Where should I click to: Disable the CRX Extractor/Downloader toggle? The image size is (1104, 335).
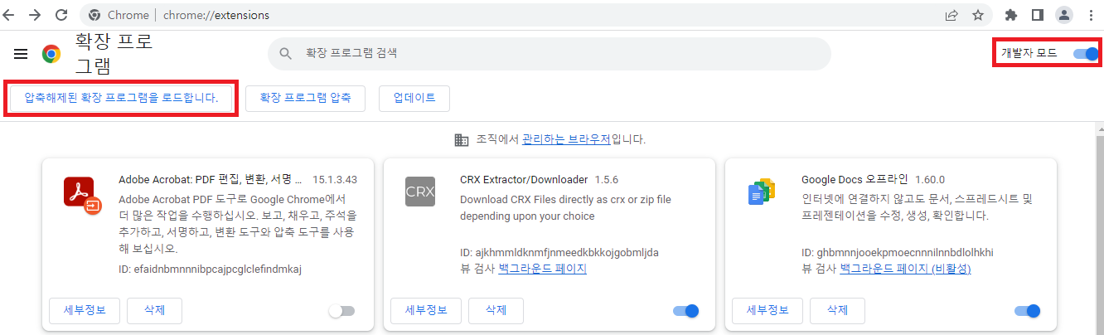click(x=686, y=311)
